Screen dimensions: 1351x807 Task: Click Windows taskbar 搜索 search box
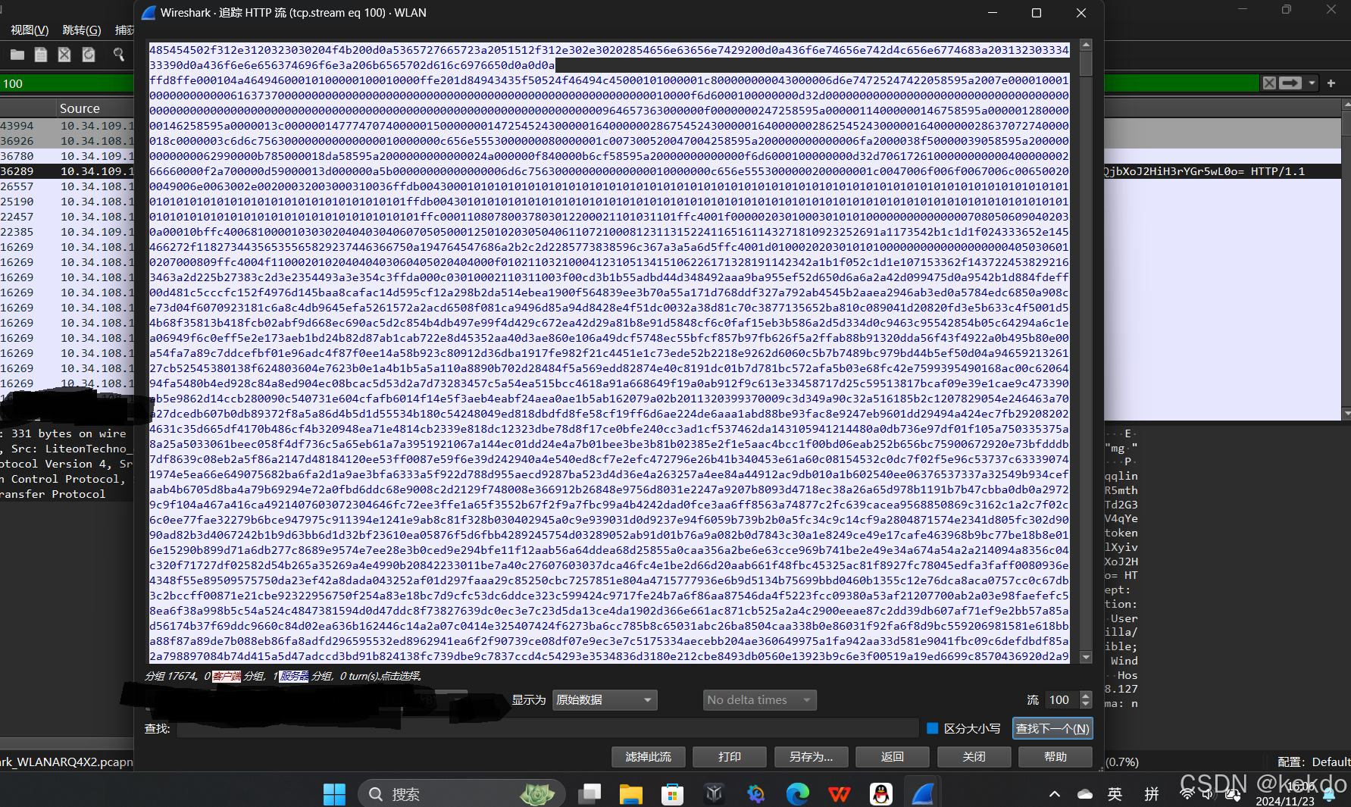point(461,794)
